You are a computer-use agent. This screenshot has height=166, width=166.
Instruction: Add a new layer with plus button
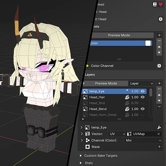click(159, 83)
